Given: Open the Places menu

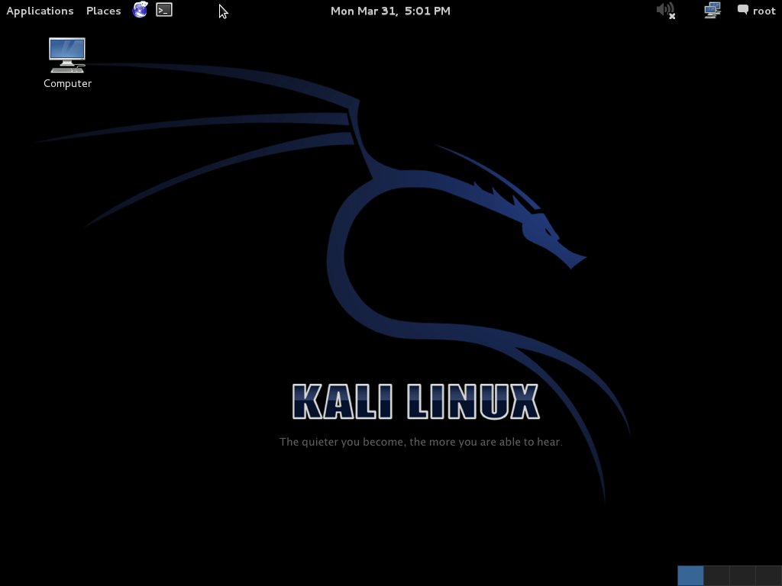Looking at the screenshot, I should pyautogui.click(x=103, y=11).
